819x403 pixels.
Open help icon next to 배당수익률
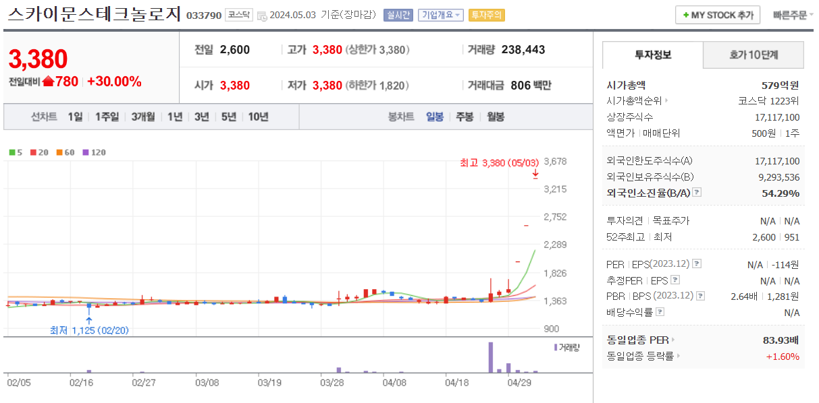point(660,312)
